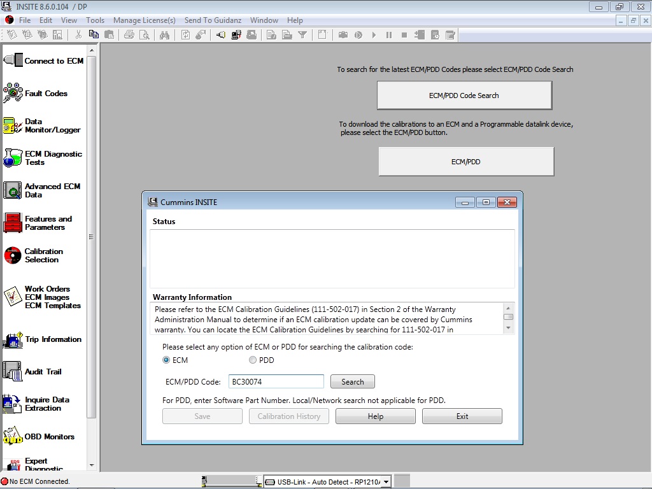Select the ECM radio button
This screenshot has width=652, height=489.
click(x=166, y=360)
